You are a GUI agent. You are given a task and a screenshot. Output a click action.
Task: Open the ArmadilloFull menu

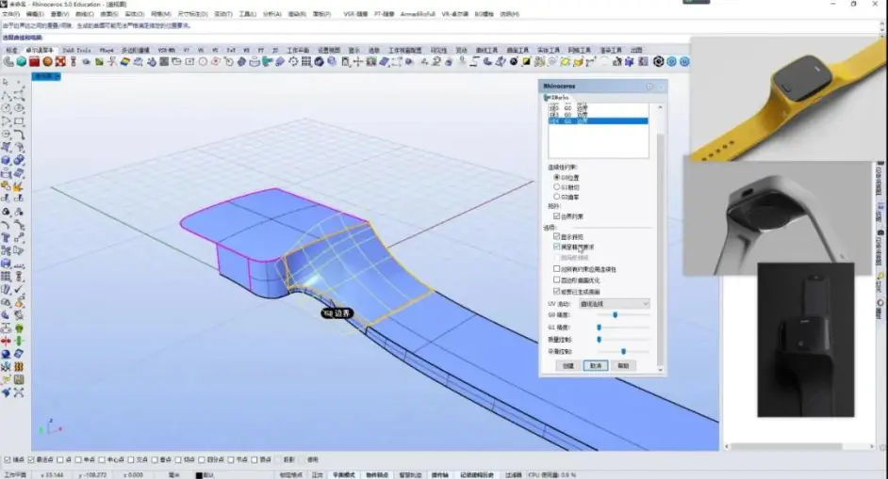418,14
